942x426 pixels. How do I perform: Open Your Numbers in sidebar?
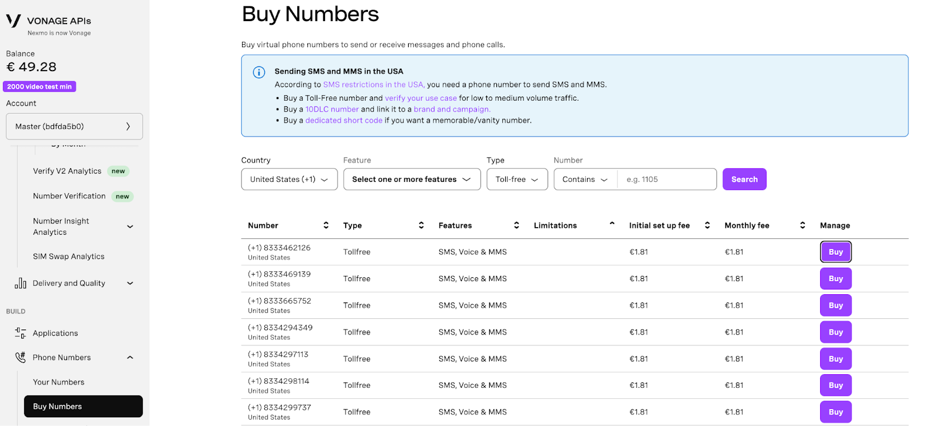[x=59, y=382]
